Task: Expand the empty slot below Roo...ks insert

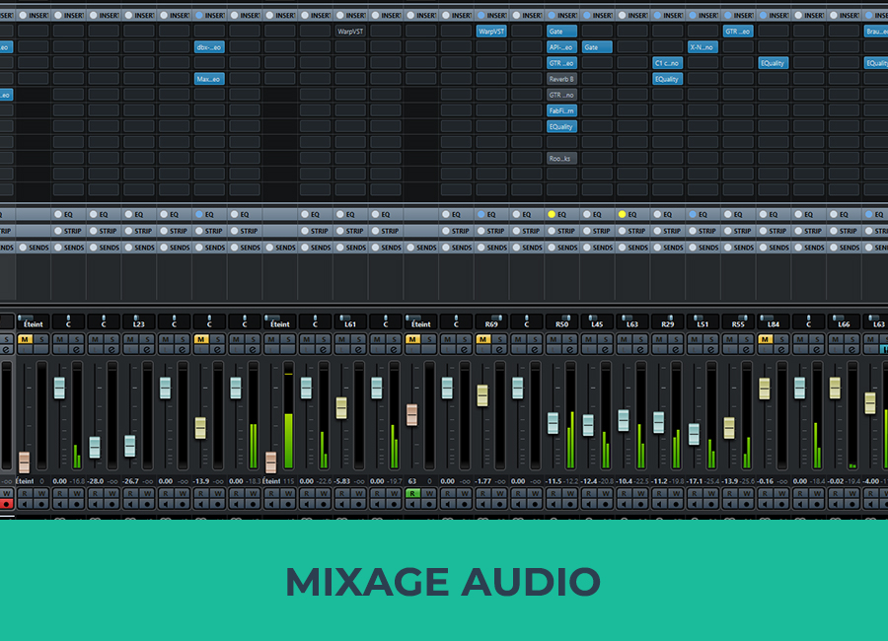Action: (561, 174)
